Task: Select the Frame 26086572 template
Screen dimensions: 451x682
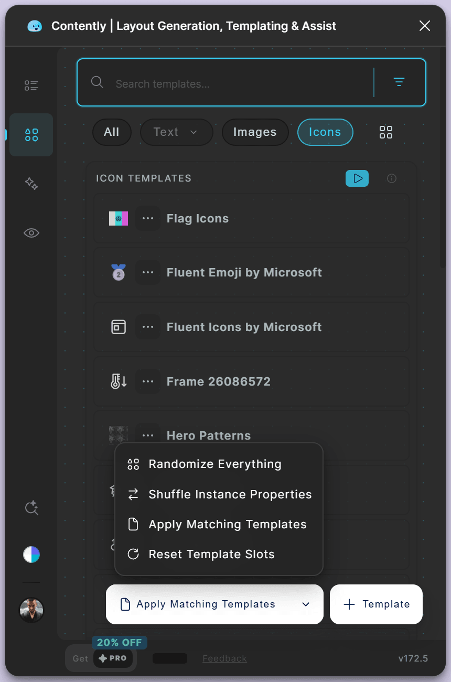Action: point(251,381)
